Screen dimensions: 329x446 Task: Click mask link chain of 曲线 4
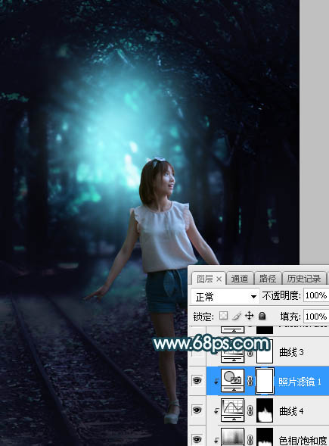250,410
